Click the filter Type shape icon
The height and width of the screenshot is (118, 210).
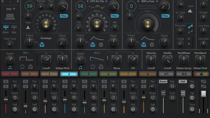pos(190,11)
